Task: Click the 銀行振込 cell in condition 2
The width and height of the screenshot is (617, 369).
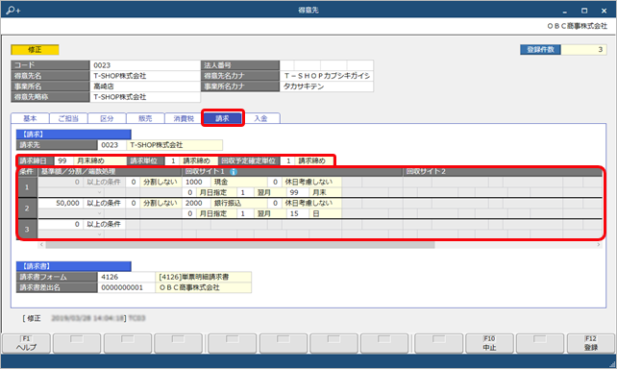Action: [x=239, y=203]
